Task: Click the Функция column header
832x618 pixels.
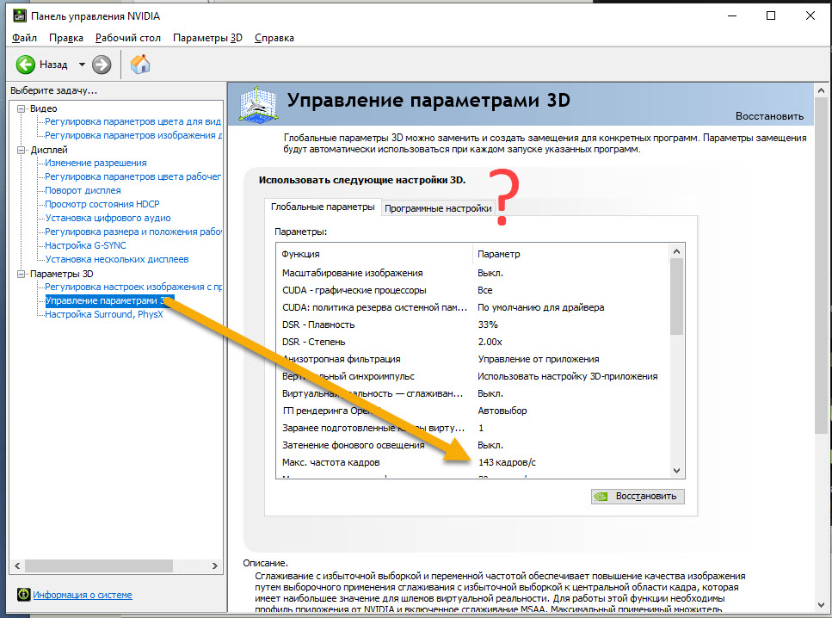Action: point(374,254)
